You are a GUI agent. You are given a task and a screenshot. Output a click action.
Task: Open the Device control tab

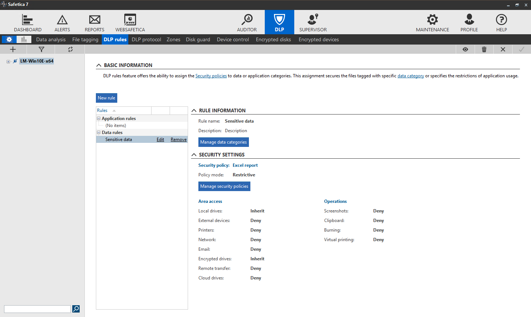pyautogui.click(x=233, y=39)
